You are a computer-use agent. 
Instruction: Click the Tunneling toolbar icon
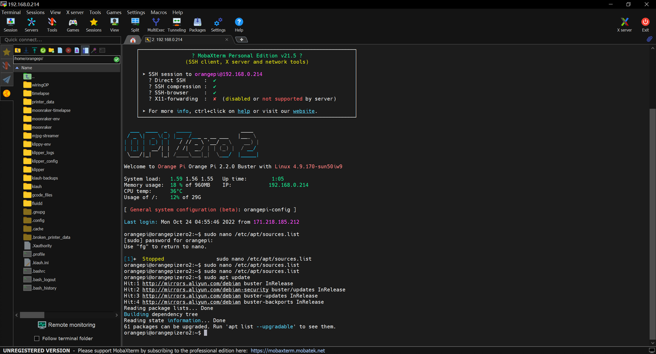177,24
